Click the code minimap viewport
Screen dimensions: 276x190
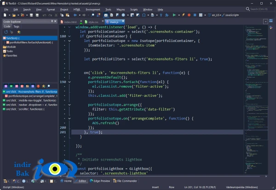[256, 123]
